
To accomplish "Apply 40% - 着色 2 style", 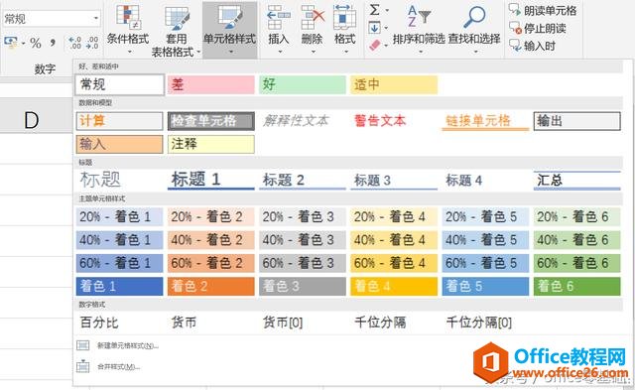I will pos(211,240).
